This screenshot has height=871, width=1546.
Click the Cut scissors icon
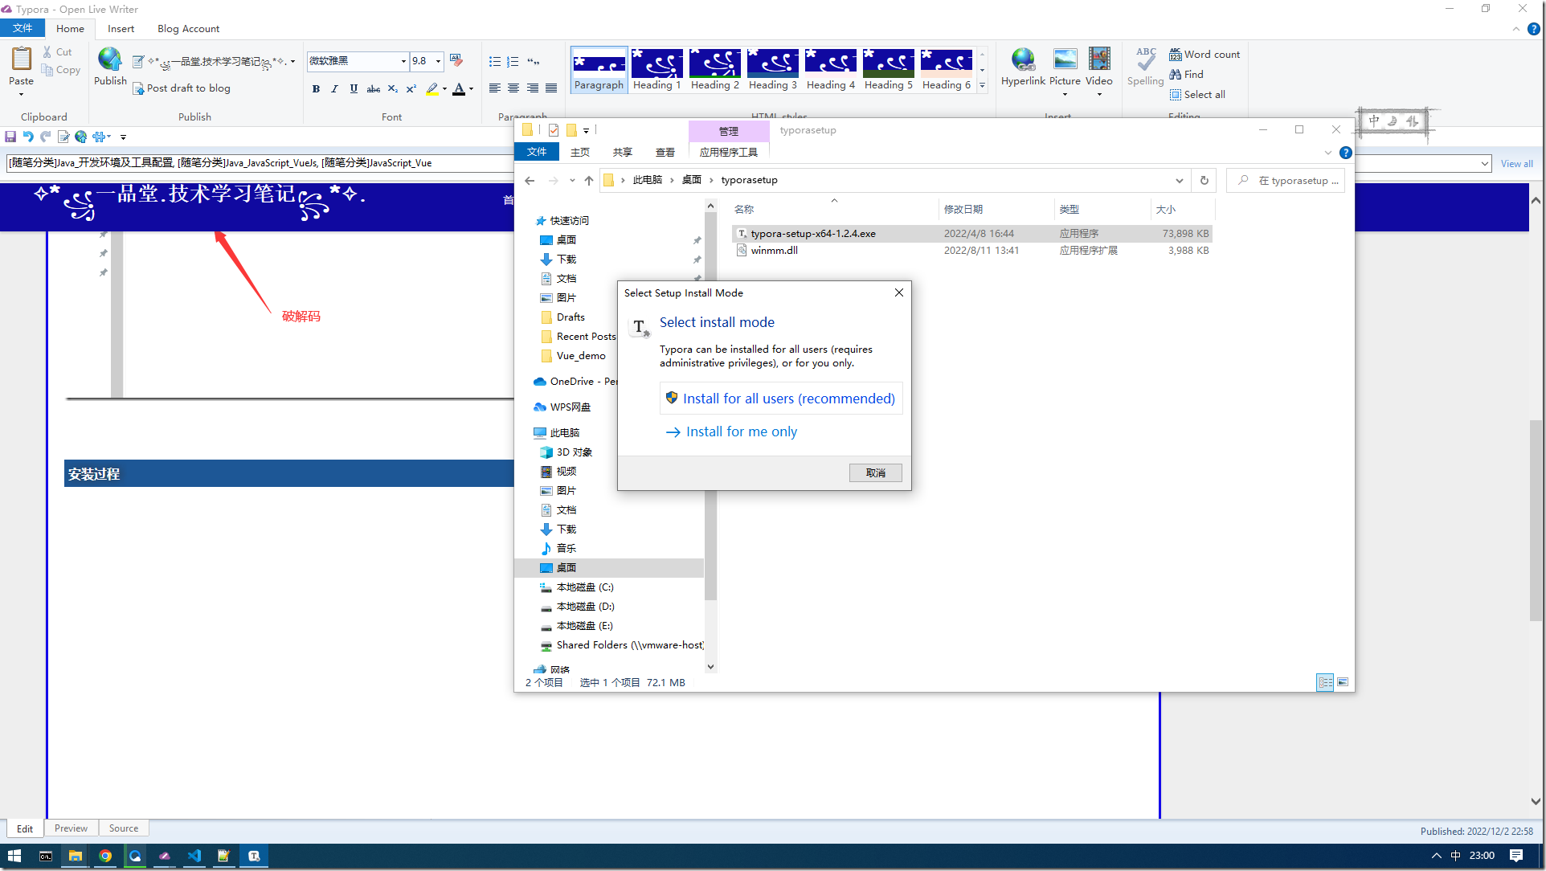(47, 51)
